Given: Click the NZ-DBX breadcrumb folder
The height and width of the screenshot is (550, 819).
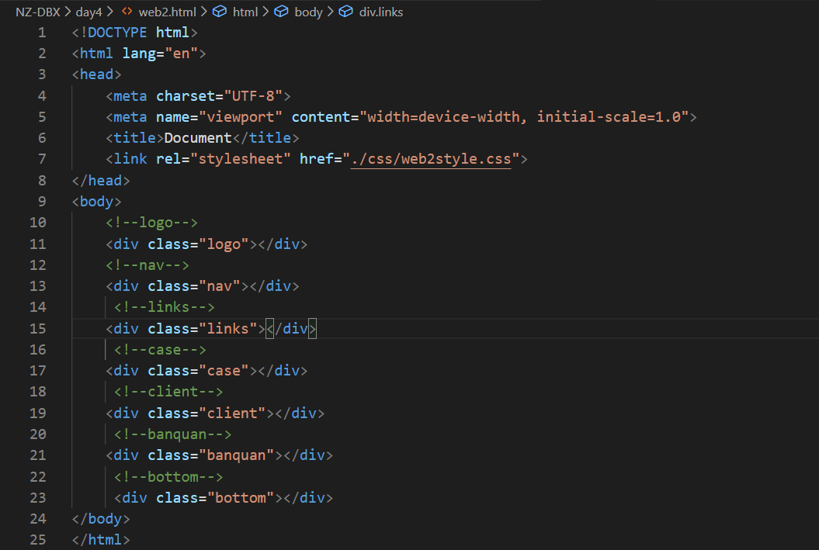Looking at the screenshot, I should 38,12.
